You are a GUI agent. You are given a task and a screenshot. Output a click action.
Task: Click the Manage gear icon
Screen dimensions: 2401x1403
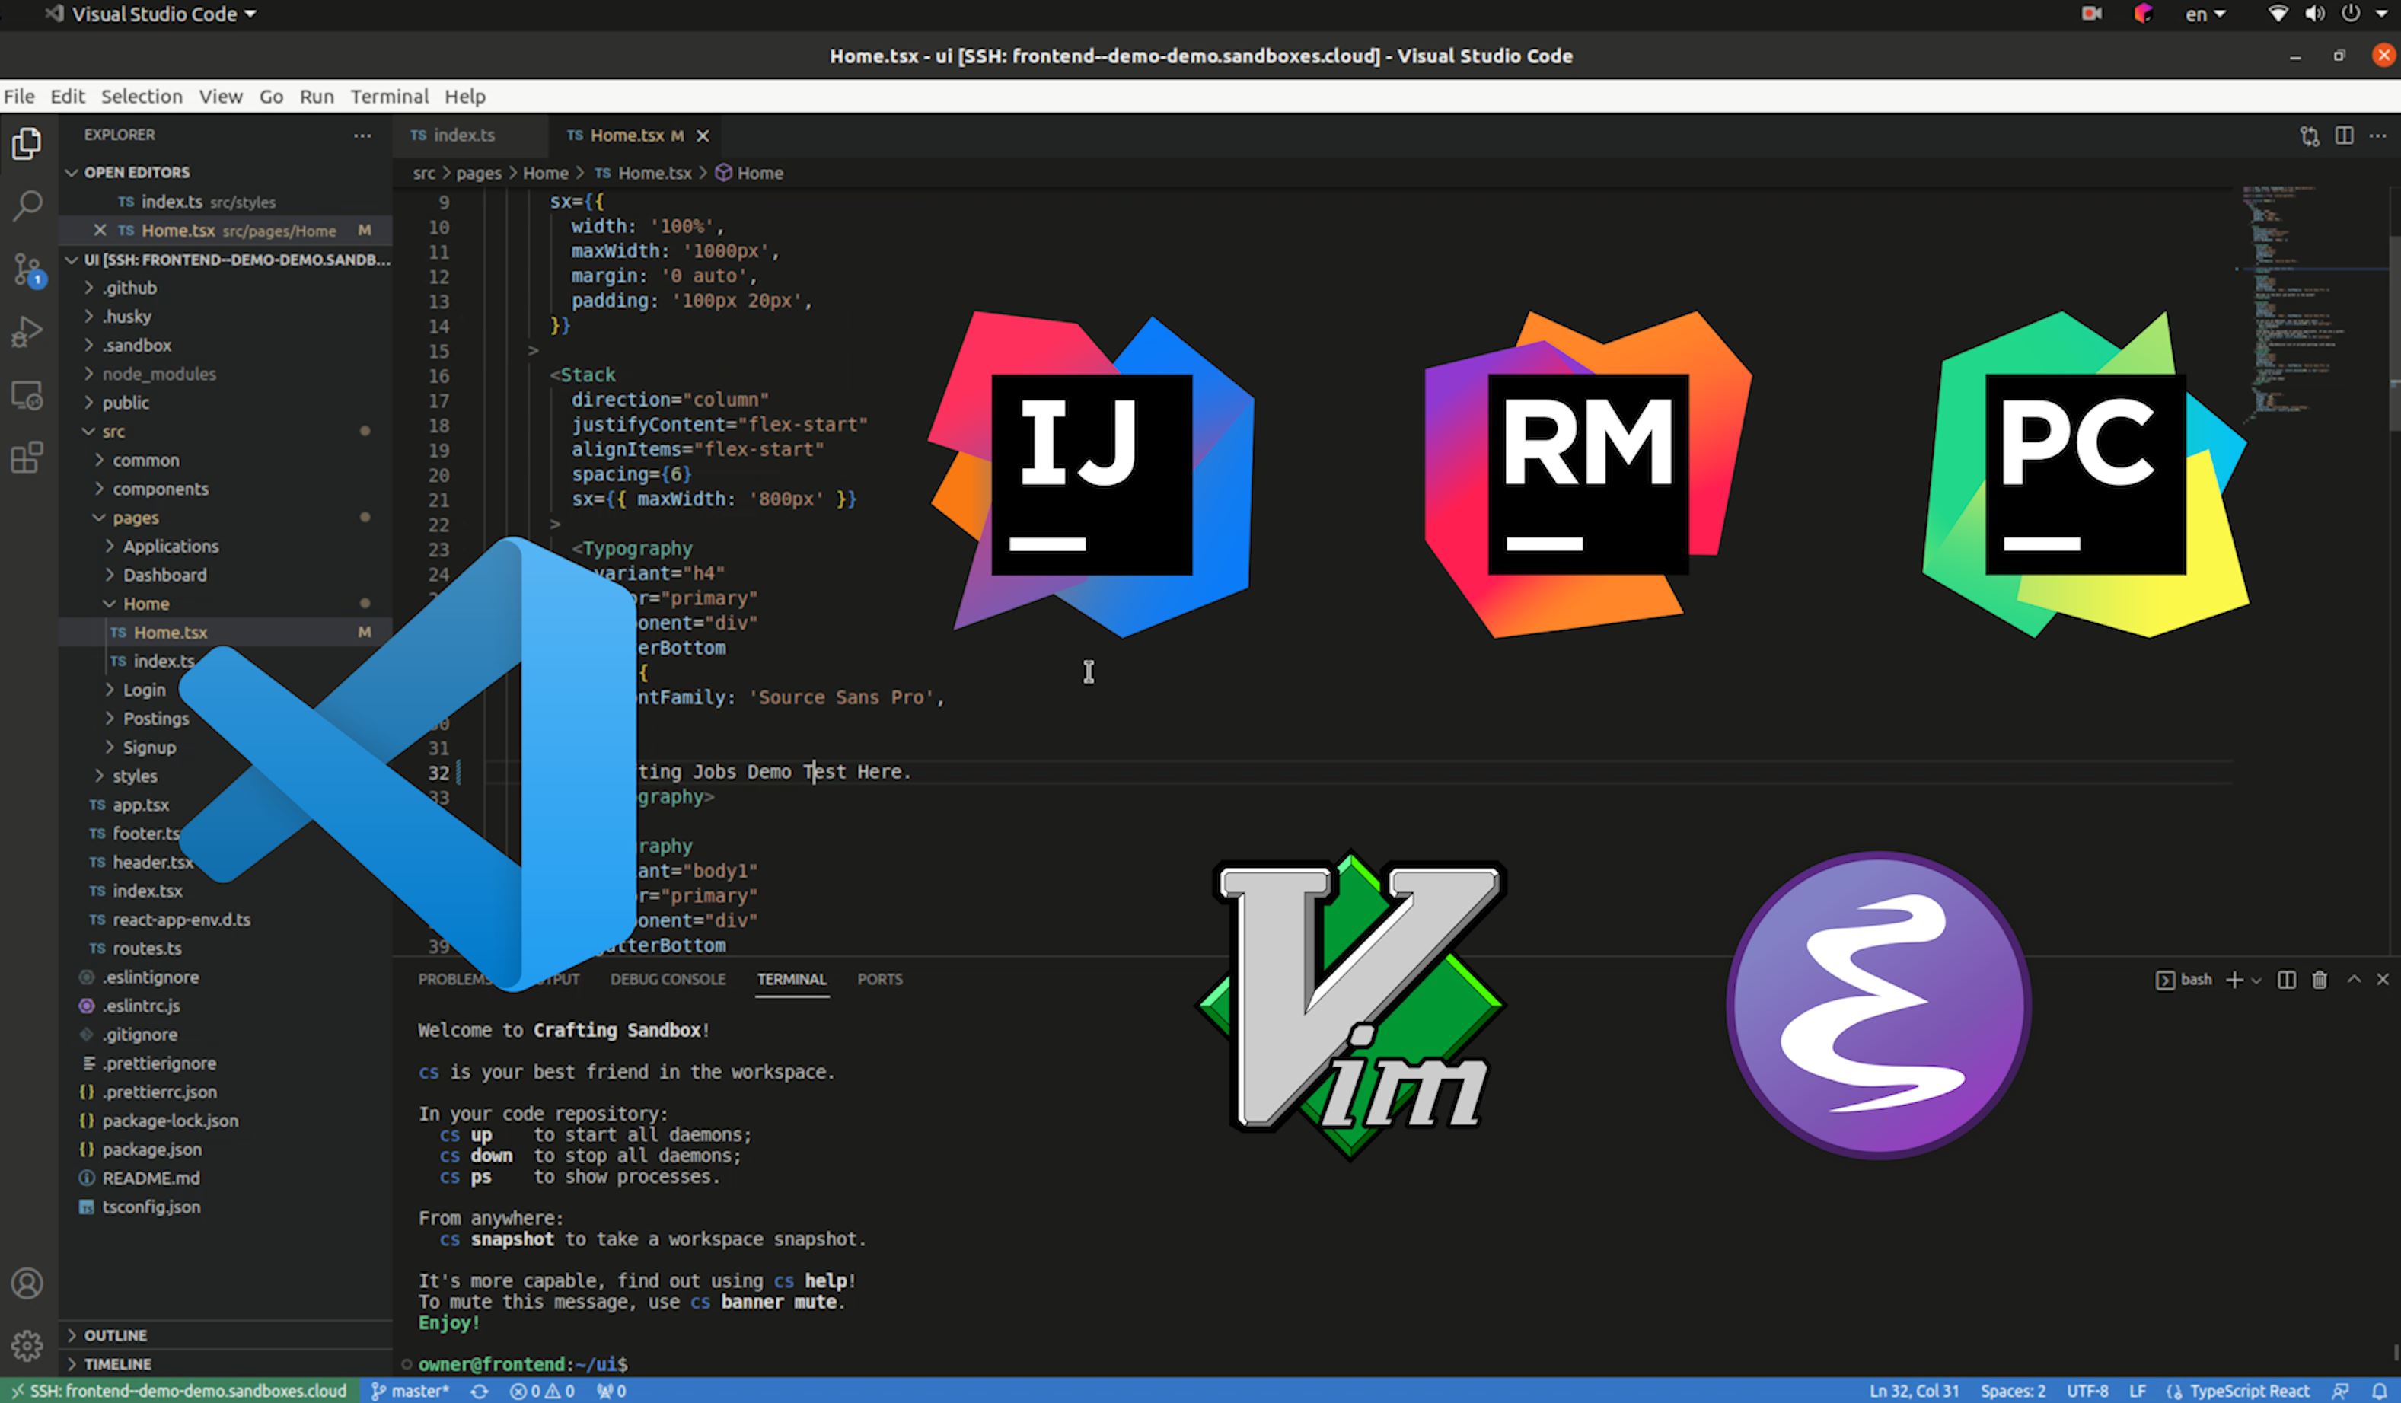click(27, 1345)
